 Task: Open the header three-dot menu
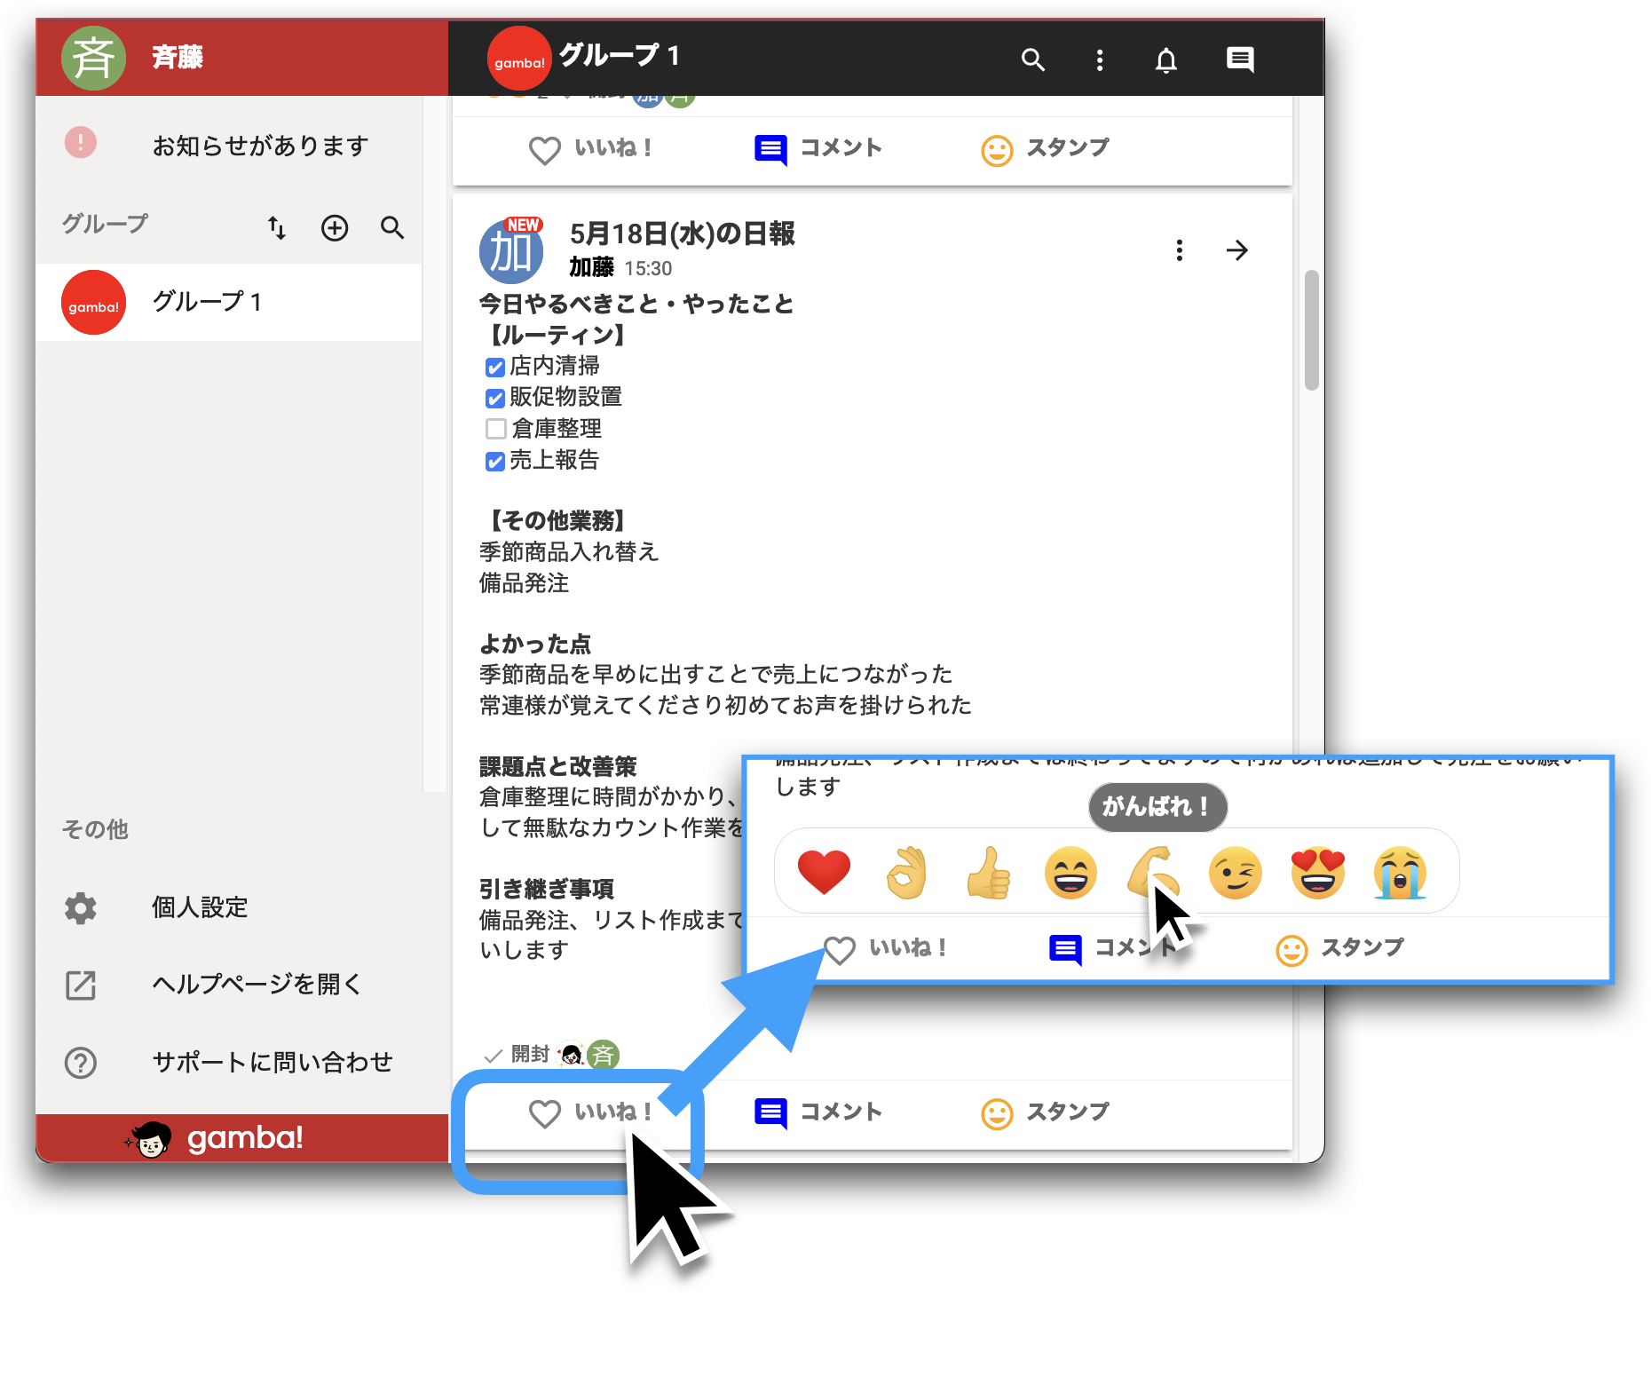pyautogui.click(x=1100, y=59)
